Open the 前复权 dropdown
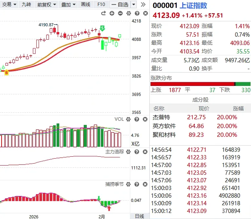This screenshot has height=219, width=251. 46,5
